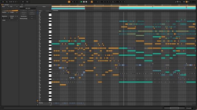Select the tempo value field
The width and height of the screenshot is (197, 110).
tap(10, 2)
